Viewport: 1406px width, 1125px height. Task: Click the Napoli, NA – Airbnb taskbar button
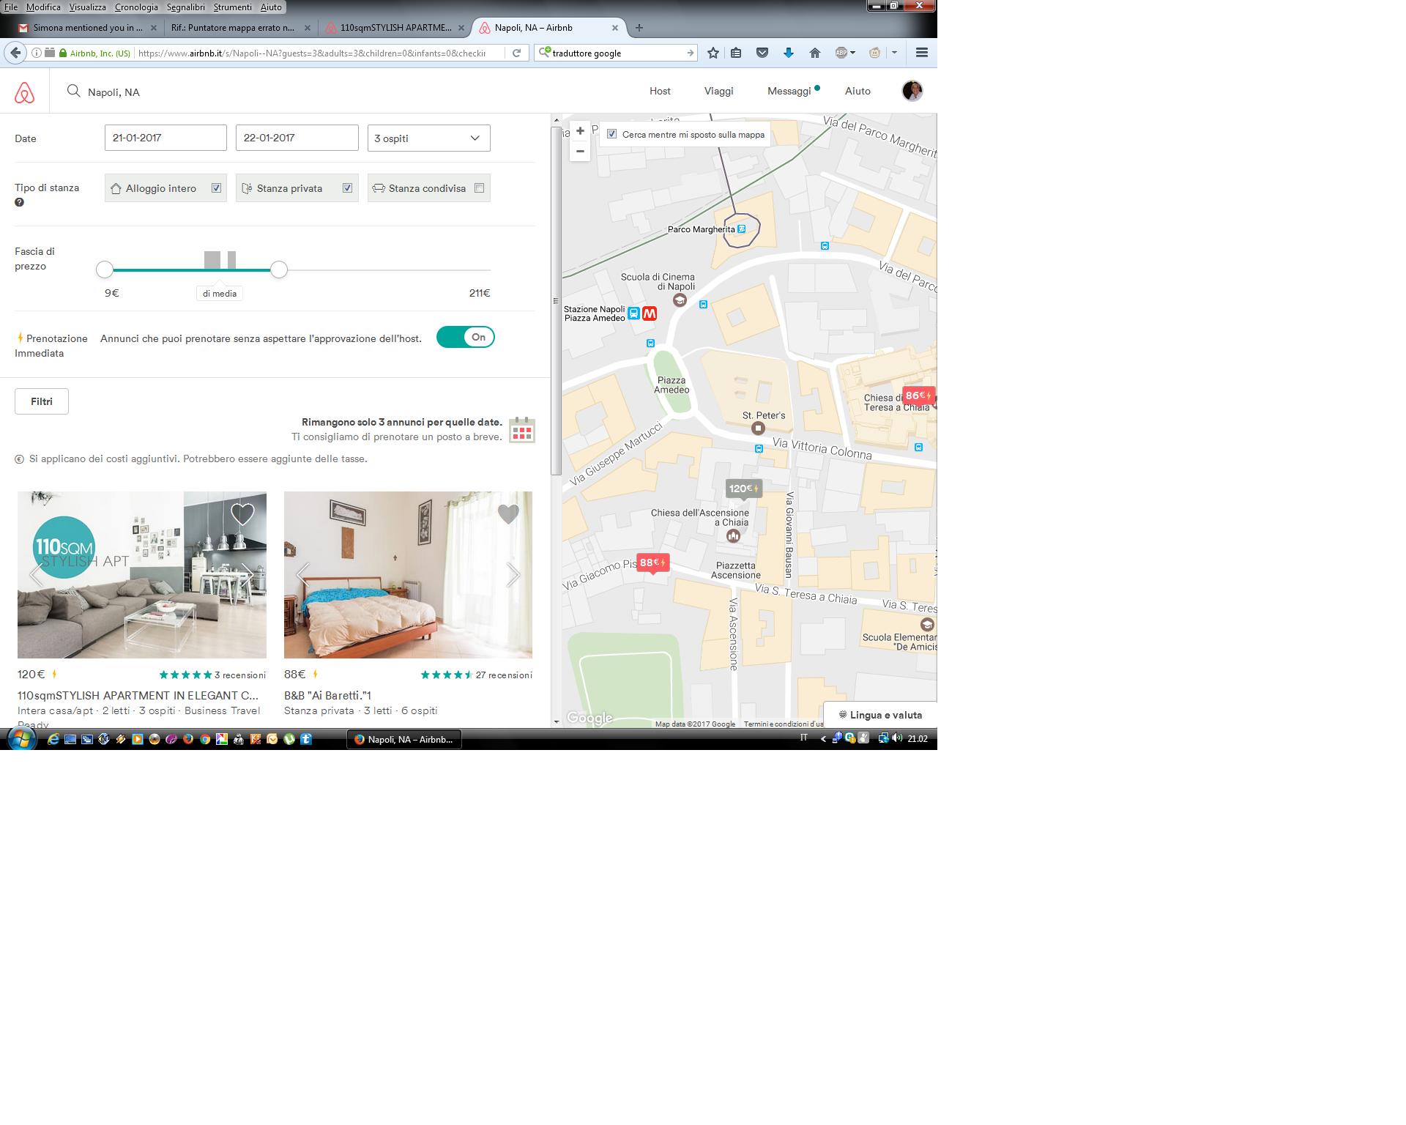pos(404,739)
